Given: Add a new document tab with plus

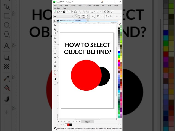Looking at the screenshot, I should click(x=88, y=20).
